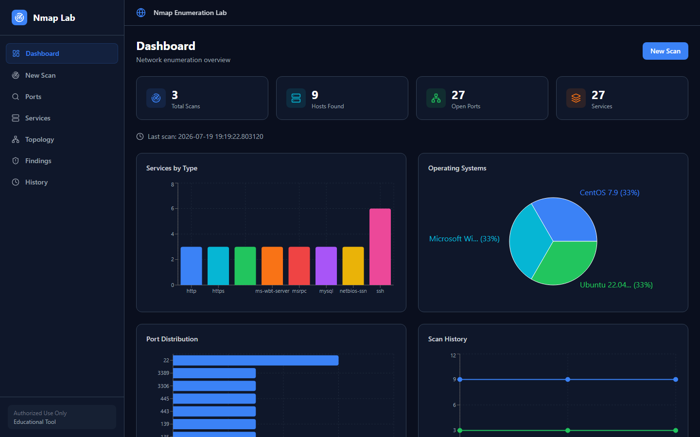Select the orange ms-wbt-server bar
Screen dimensions: 700x437
pos(272,266)
